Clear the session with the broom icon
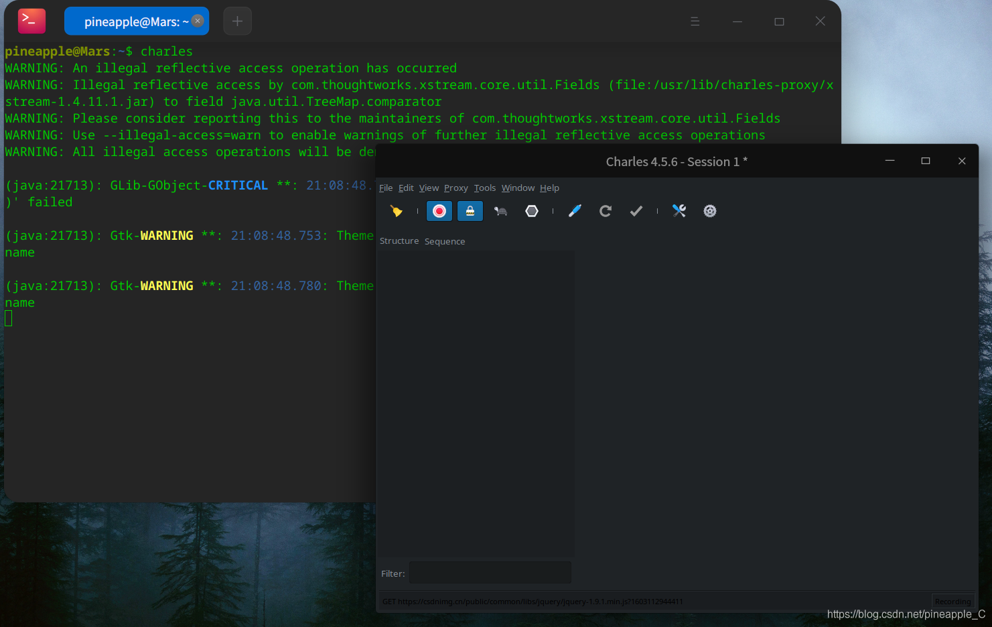 click(x=397, y=211)
